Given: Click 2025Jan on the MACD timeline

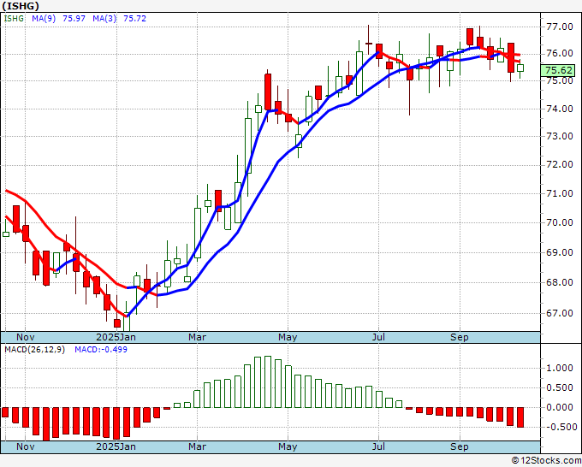Looking at the screenshot, I should pos(116,446).
